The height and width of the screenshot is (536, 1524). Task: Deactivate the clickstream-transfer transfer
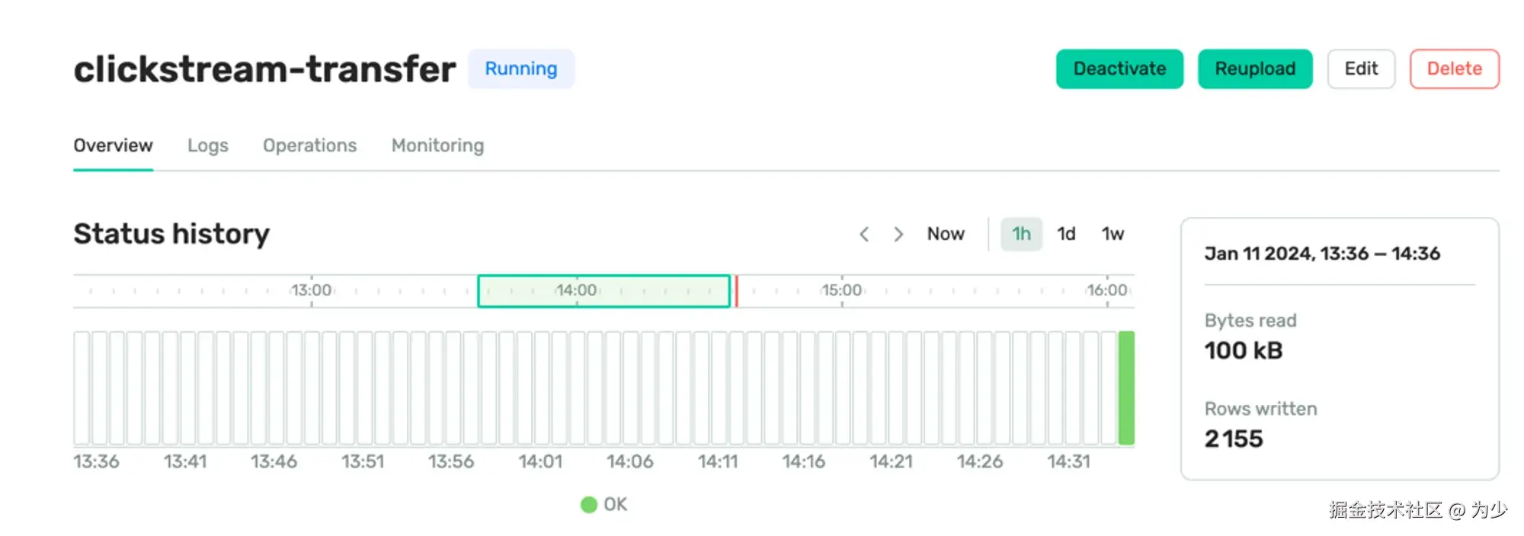coord(1119,69)
